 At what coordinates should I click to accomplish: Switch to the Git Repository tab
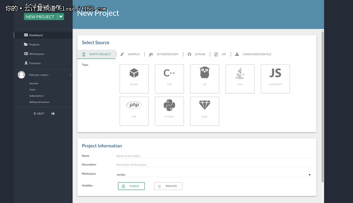pyautogui.click(x=164, y=54)
